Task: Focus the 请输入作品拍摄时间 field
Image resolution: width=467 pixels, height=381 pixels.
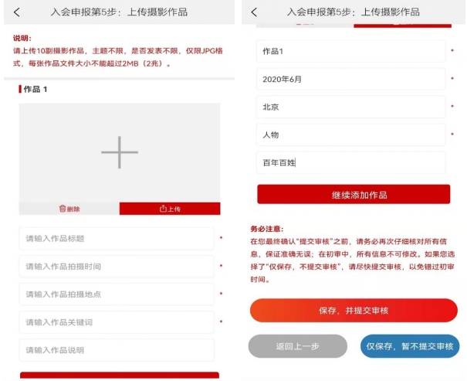Action: tap(117, 266)
